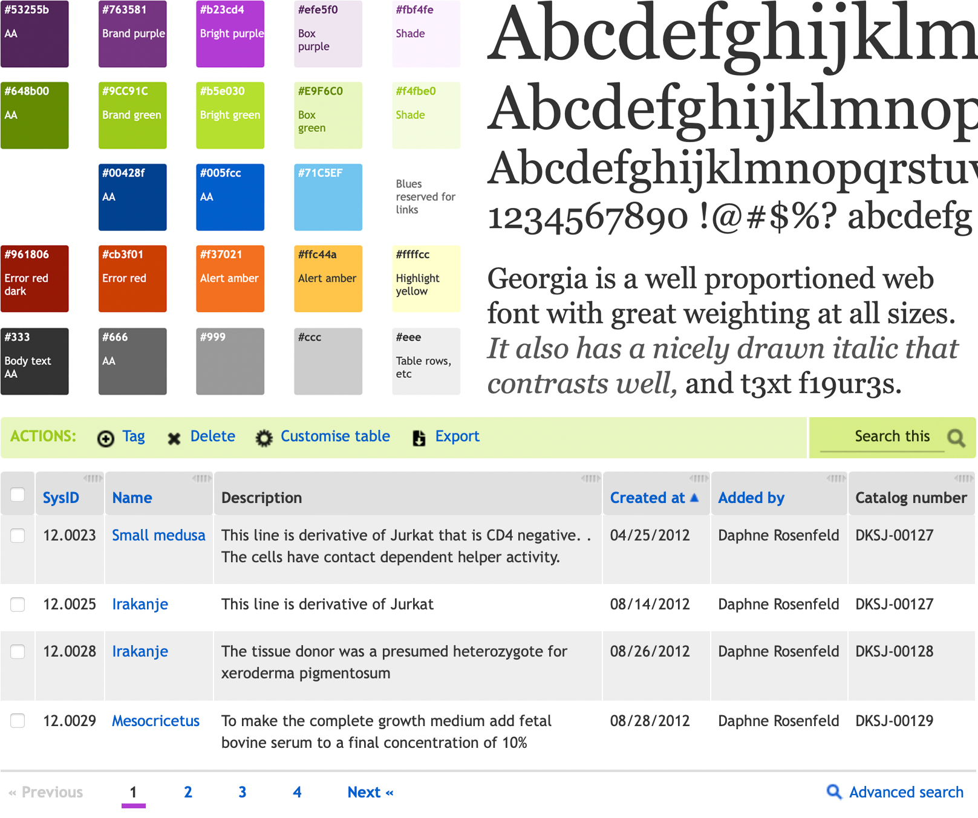978x818 pixels.
Task: Check the checkbox for row 12.0029
Action: pyautogui.click(x=18, y=721)
